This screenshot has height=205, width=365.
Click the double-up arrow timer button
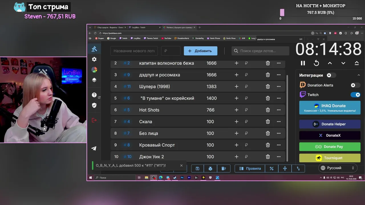click(x=357, y=63)
